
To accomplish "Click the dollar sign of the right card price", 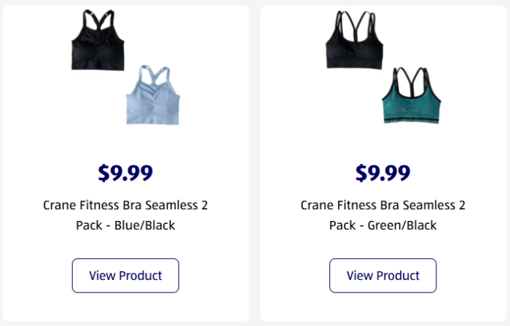I will point(362,173).
